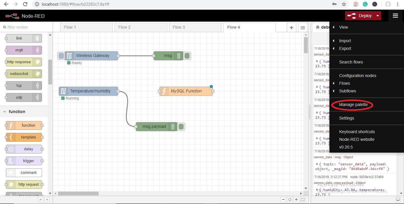The image size is (404, 204).
Task: Select the Temperature/Humidity node
Action: tap(88, 91)
